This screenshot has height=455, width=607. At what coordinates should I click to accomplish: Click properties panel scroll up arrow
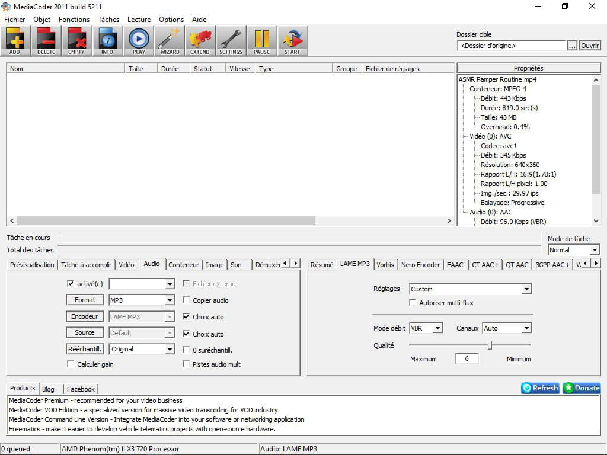[596, 80]
